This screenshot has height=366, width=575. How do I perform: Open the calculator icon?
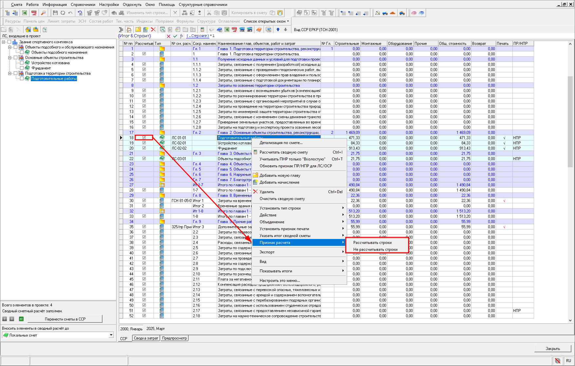click(202, 29)
